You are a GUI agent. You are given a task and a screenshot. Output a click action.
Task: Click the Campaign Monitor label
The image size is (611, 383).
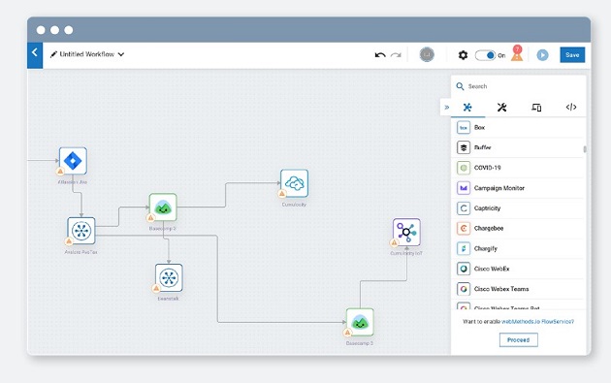[x=499, y=188]
